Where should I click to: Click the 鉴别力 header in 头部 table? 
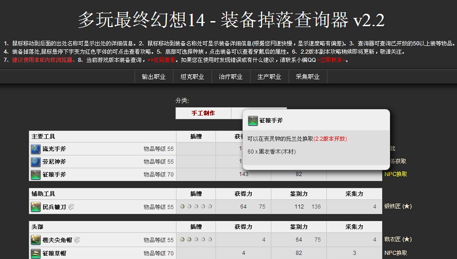coord(299,226)
